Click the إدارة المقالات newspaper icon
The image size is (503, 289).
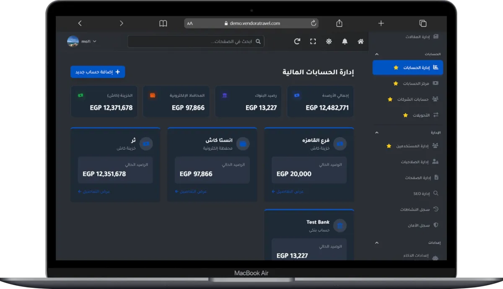pos(436,36)
